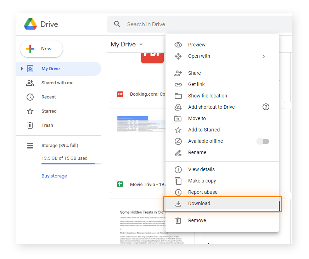Open help for Add shortcut to Drive
The image size is (309, 259).
pos(266,107)
